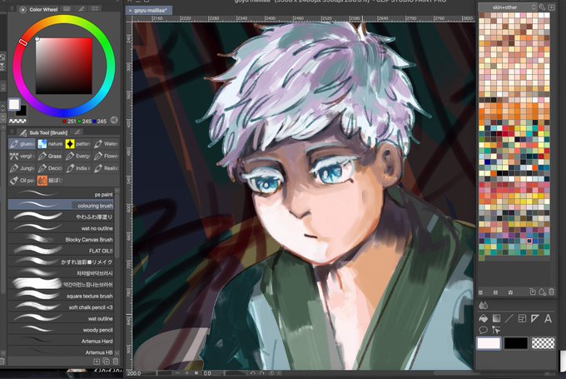
Task: Click replace color icon in color set panel
Action: tap(533, 292)
